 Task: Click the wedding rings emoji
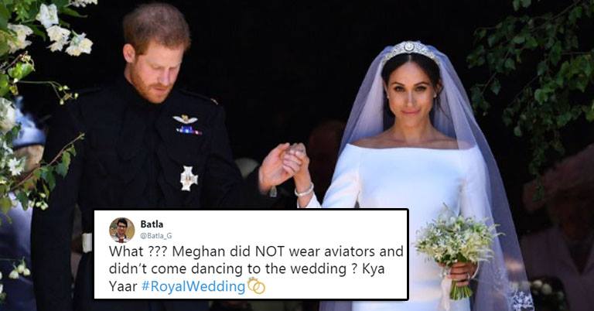(x=257, y=286)
